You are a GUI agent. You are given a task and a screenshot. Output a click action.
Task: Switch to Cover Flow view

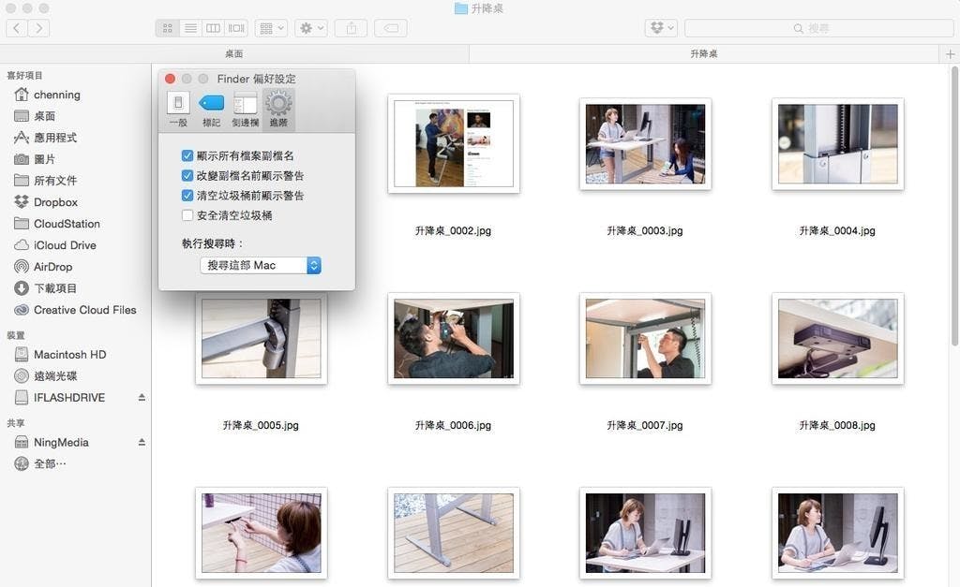click(236, 28)
